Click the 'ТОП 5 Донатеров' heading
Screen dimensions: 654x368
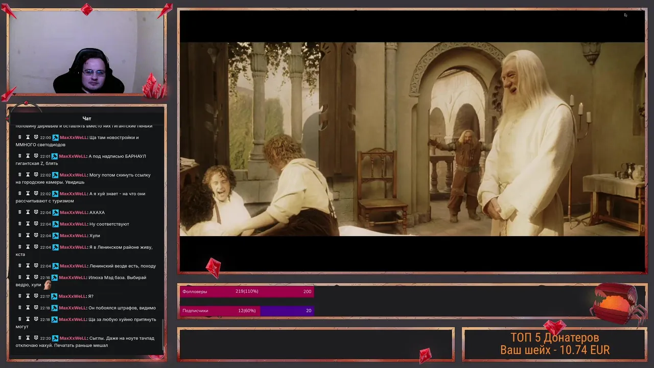[555, 337]
